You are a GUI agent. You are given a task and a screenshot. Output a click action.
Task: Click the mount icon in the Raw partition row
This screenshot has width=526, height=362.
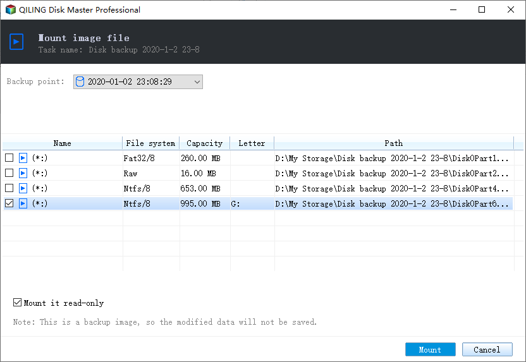click(x=23, y=173)
